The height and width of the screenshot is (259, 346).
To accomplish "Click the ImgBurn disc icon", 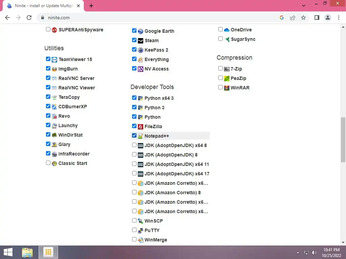I will tap(54, 69).
